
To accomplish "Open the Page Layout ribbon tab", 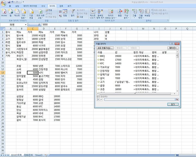I will [30, 6].
